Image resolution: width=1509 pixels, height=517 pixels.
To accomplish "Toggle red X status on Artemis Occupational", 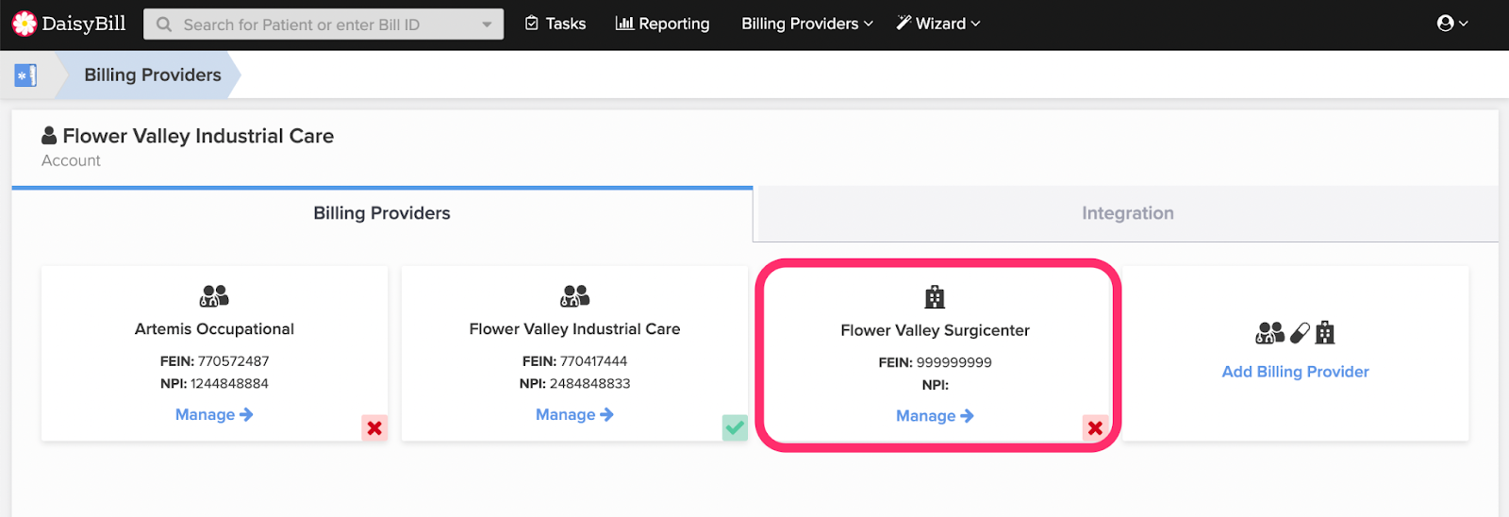I will click(374, 428).
